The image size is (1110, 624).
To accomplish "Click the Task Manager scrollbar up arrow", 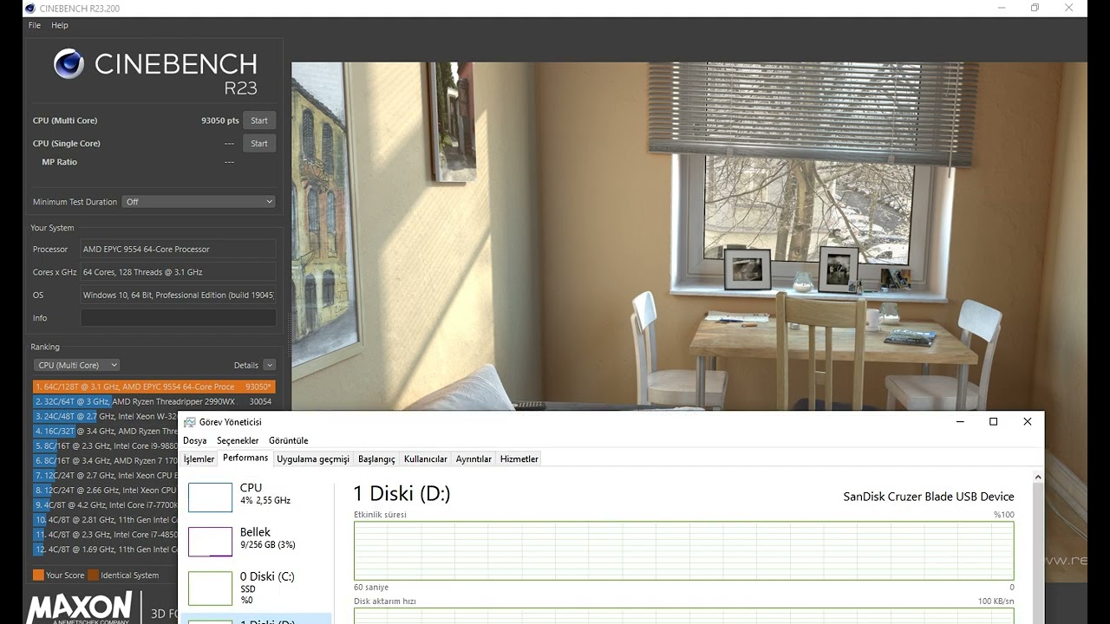I will click(1038, 478).
